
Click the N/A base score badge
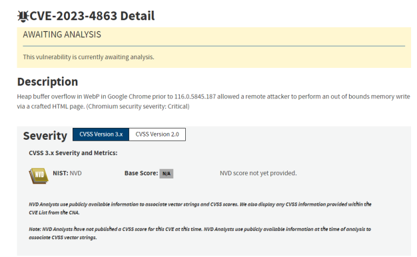[167, 174]
